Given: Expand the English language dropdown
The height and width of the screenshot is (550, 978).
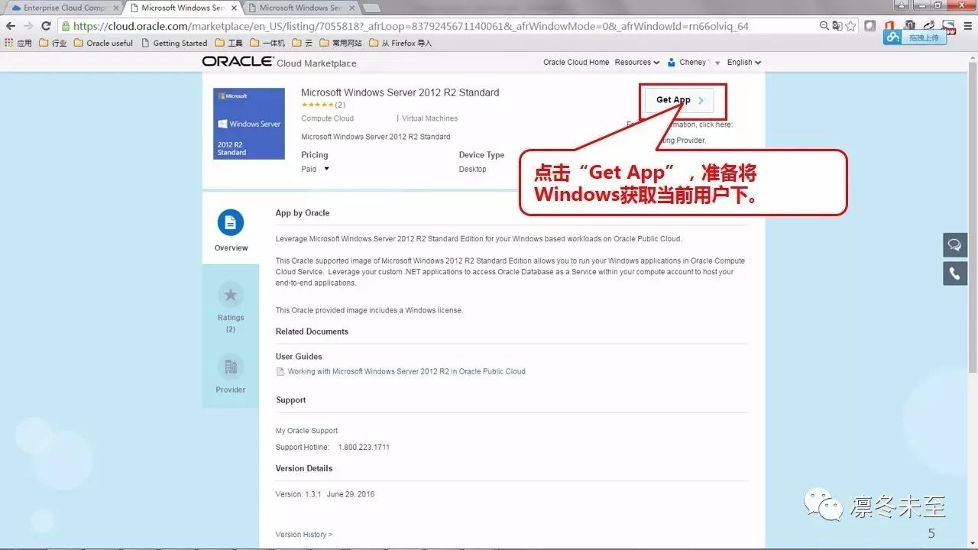Looking at the screenshot, I should click(744, 62).
